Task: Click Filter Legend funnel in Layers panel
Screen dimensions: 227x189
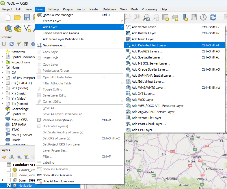Action: [26, 157]
